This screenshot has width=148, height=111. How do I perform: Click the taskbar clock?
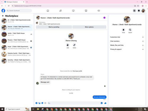140,109
